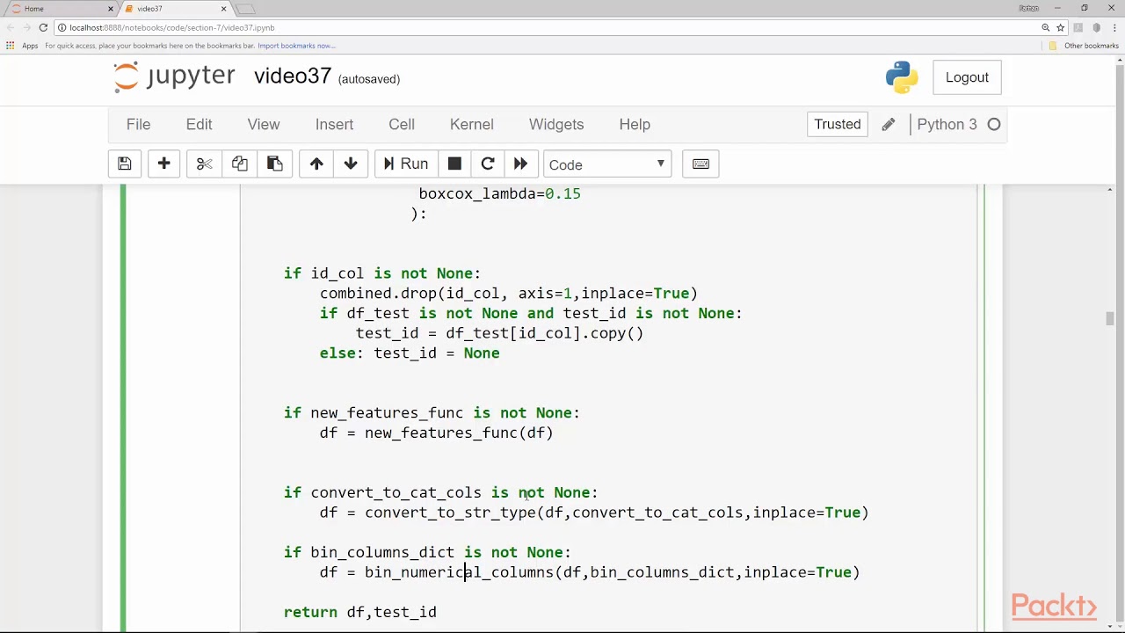The width and height of the screenshot is (1125, 633).
Task: Open the command palette keyboard icon
Action: [700, 164]
